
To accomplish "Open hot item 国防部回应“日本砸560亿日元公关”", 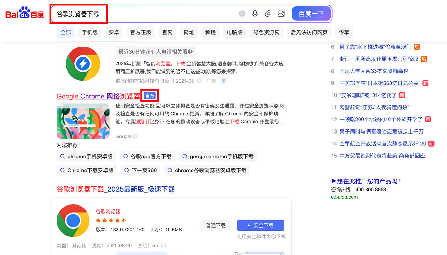I will point(380,83).
